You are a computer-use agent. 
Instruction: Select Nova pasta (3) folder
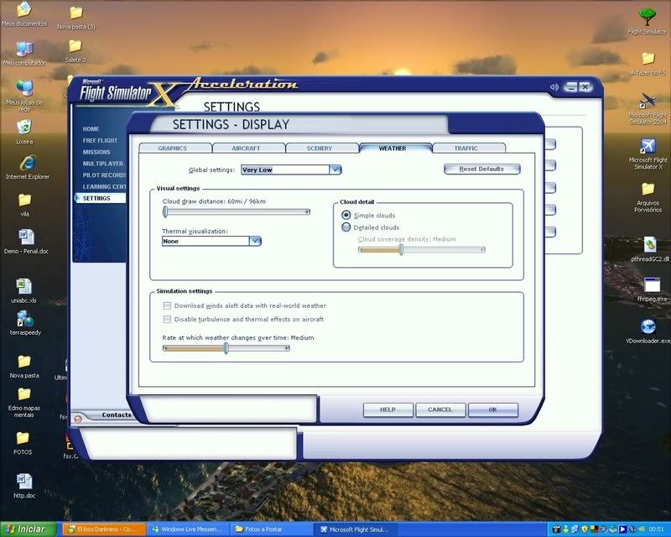pyautogui.click(x=76, y=13)
